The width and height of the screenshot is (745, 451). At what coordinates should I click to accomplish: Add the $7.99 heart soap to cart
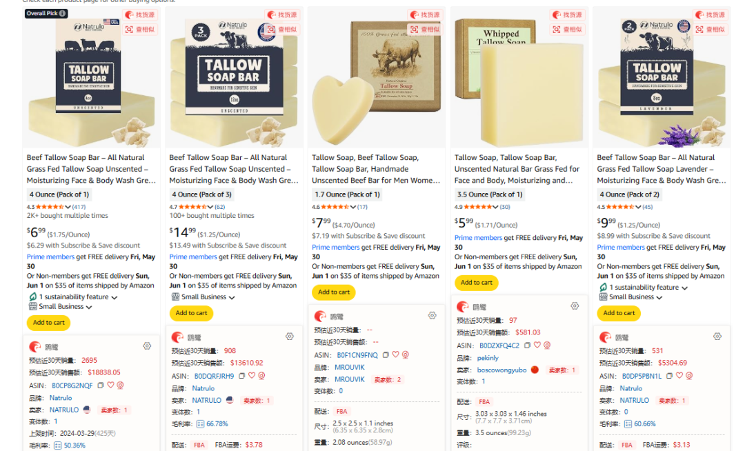point(334,292)
